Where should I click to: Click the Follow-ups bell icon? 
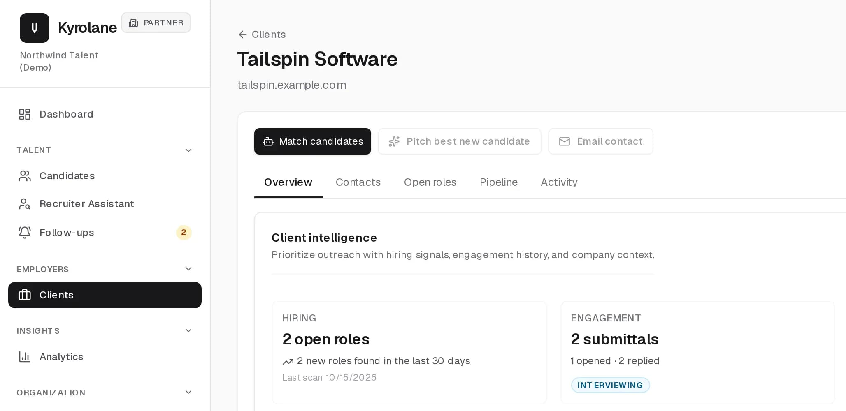[x=25, y=233]
